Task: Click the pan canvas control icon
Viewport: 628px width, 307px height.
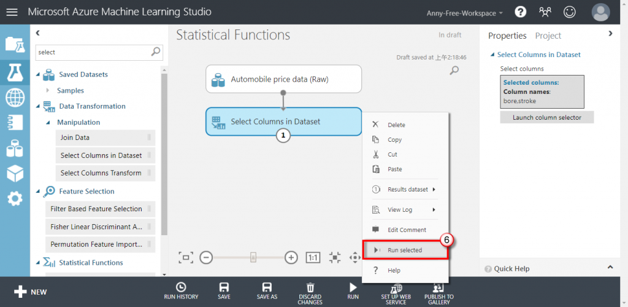Action: tap(355, 257)
